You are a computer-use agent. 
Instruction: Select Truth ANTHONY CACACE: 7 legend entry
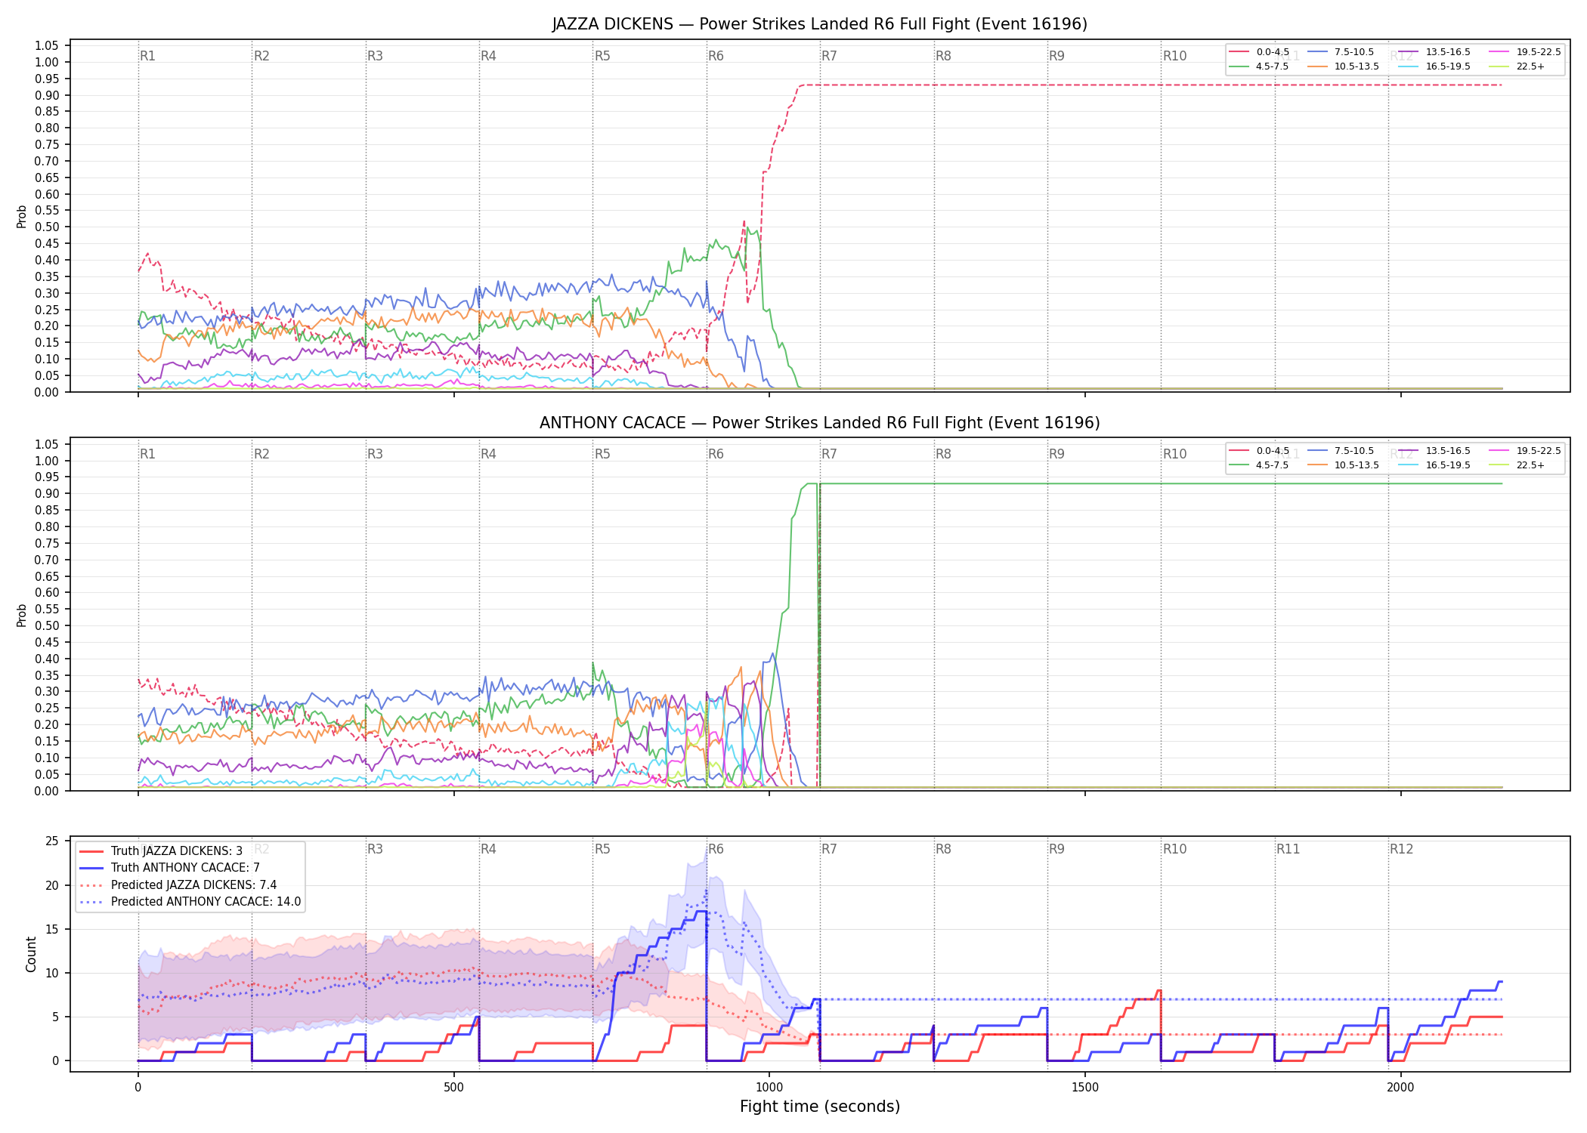169,868
